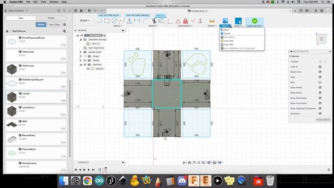Apply the Perpendicular constraint
334x188 pixels.
(193, 21)
